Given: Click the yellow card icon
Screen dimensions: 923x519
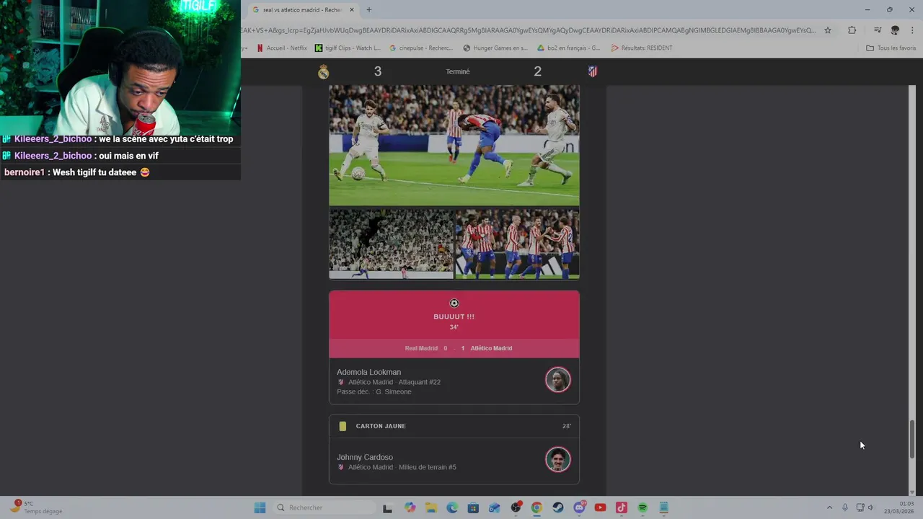Looking at the screenshot, I should click(x=343, y=426).
